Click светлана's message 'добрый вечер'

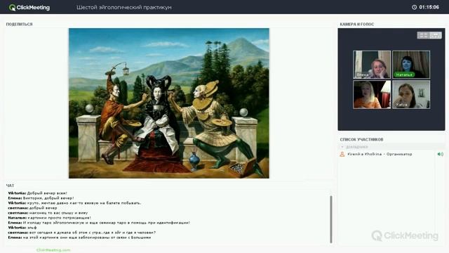[x=32, y=208]
